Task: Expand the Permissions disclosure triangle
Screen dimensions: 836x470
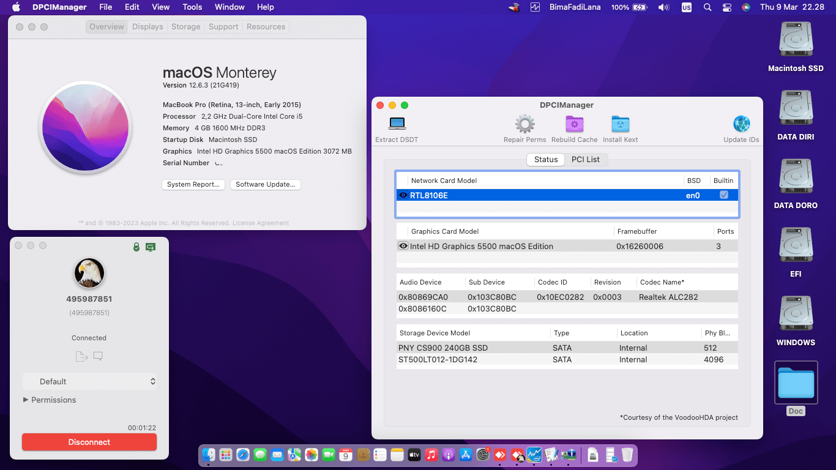Action: (x=26, y=400)
